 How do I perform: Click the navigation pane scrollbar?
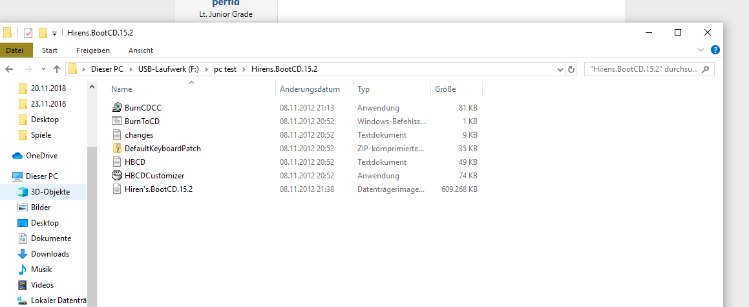point(92,227)
